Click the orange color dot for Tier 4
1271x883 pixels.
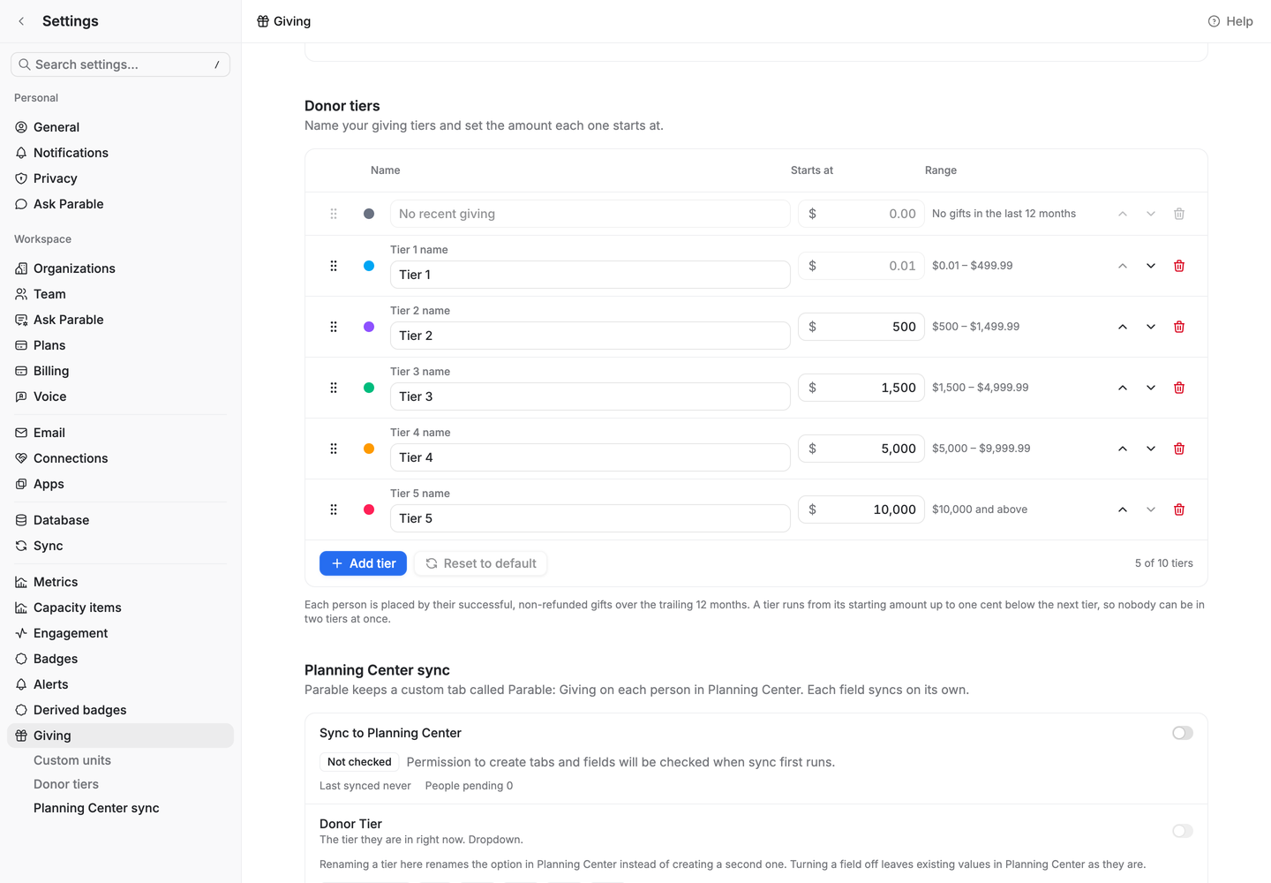pos(369,449)
